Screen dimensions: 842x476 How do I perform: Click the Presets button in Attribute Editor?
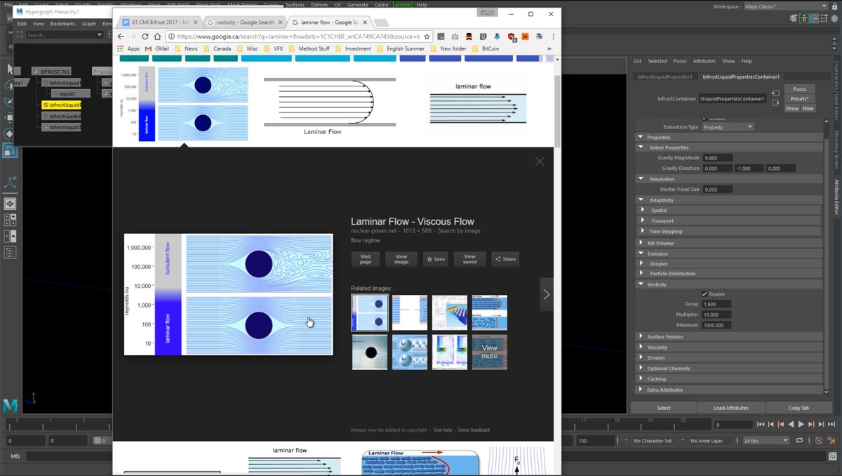799,99
